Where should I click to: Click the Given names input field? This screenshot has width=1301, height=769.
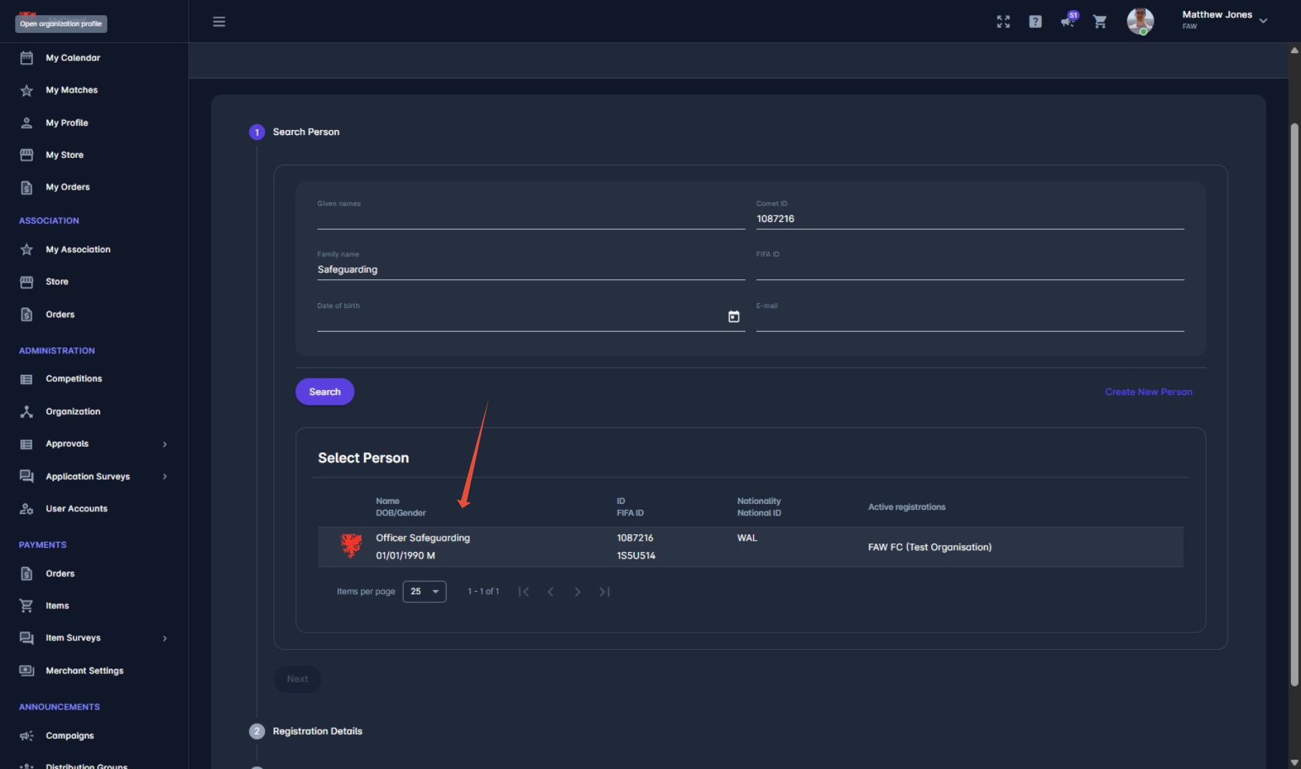click(531, 214)
